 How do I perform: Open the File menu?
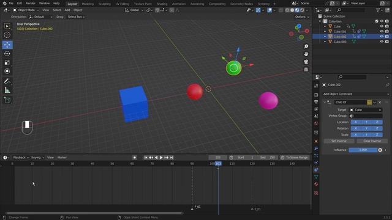click(x=11, y=4)
